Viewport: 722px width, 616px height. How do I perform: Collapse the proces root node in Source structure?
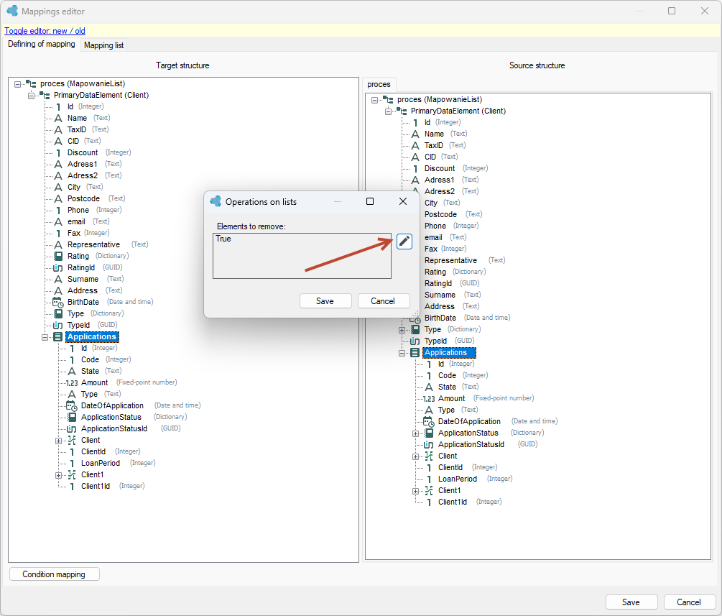click(374, 100)
